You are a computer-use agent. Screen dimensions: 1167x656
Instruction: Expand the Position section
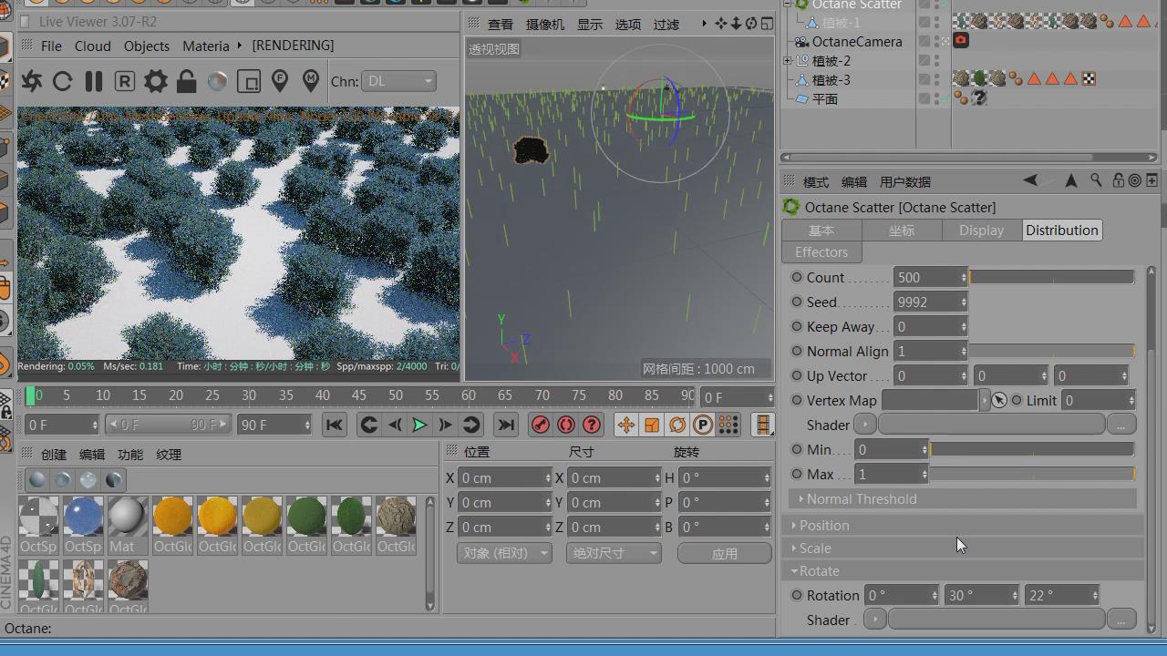(x=963, y=526)
